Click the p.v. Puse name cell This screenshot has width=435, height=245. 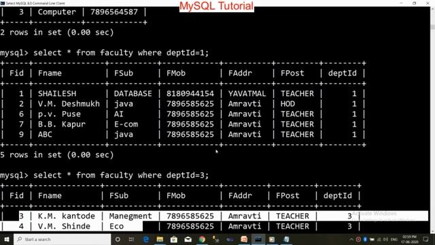[x=59, y=114]
